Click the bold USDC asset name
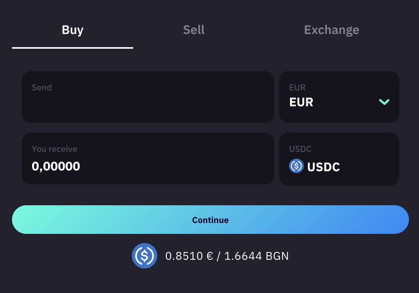This screenshot has width=419, height=293. tap(323, 167)
